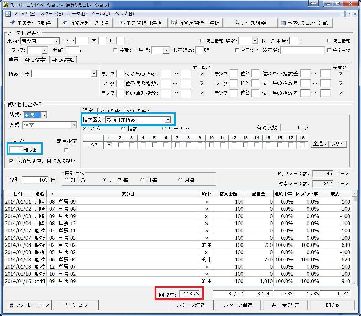
Task: Expand the 賭式 dropdown showing 単勝
Action: point(44,115)
